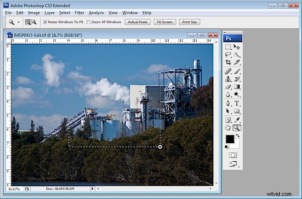The height and width of the screenshot is (199, 302).
Task: Select the Blur tool
Action: (x=228, y=94)
